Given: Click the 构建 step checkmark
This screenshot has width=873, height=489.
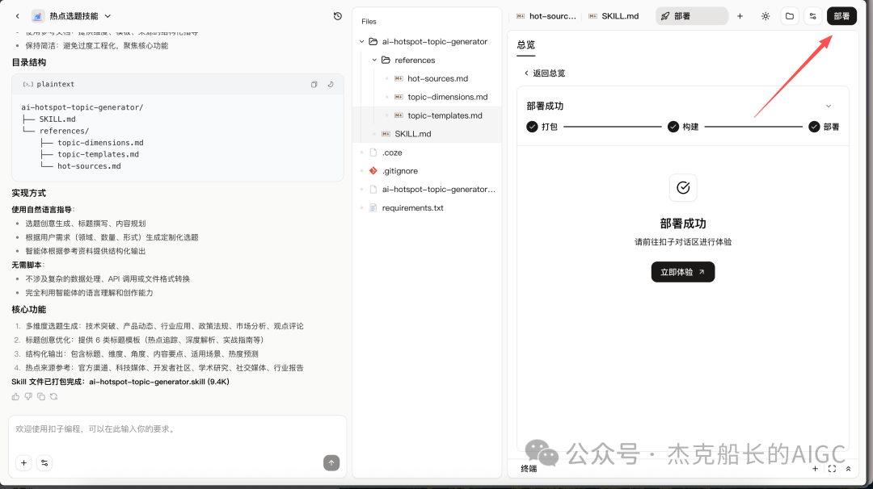Looking at the screenshot, I should tap(673, 127).
